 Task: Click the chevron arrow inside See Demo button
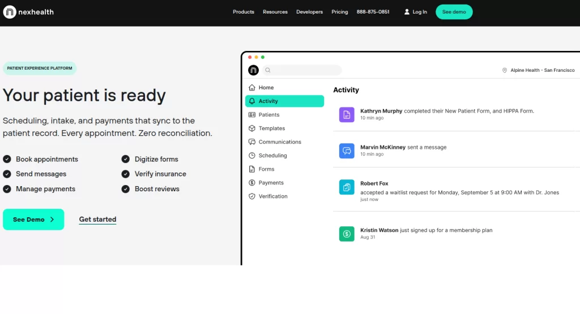[x=52, y=220]
